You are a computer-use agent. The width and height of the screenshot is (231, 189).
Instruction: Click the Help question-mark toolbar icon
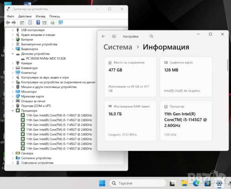click(38, 22)
